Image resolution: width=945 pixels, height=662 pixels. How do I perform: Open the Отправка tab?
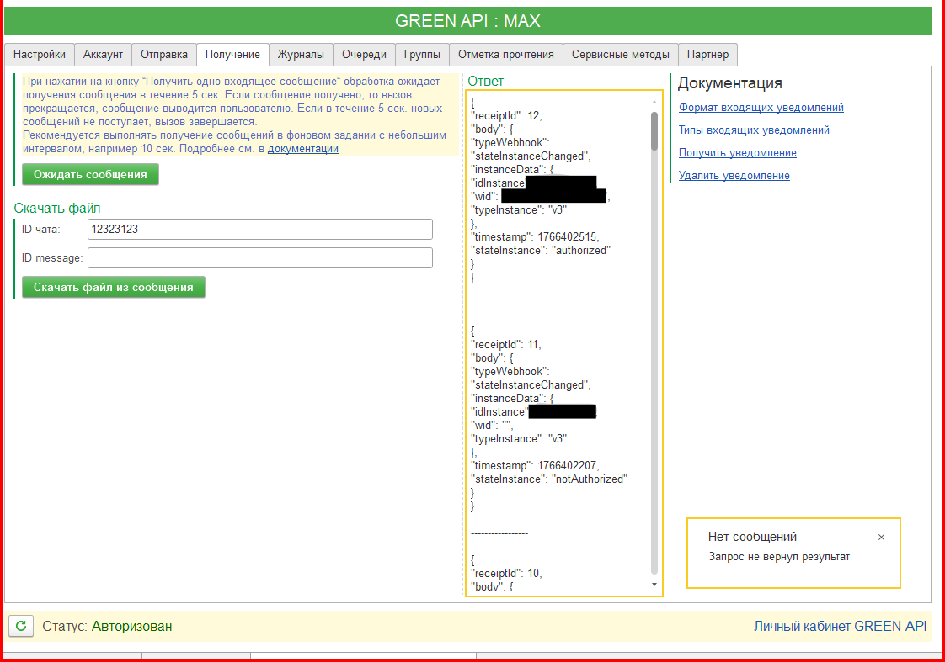164,55
